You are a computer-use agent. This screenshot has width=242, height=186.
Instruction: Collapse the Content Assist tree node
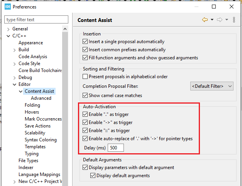21,91
